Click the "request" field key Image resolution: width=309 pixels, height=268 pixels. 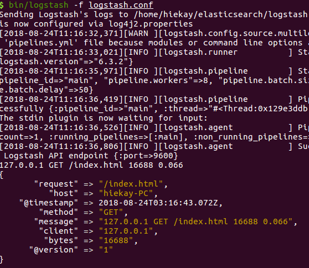tap(56, 184)
